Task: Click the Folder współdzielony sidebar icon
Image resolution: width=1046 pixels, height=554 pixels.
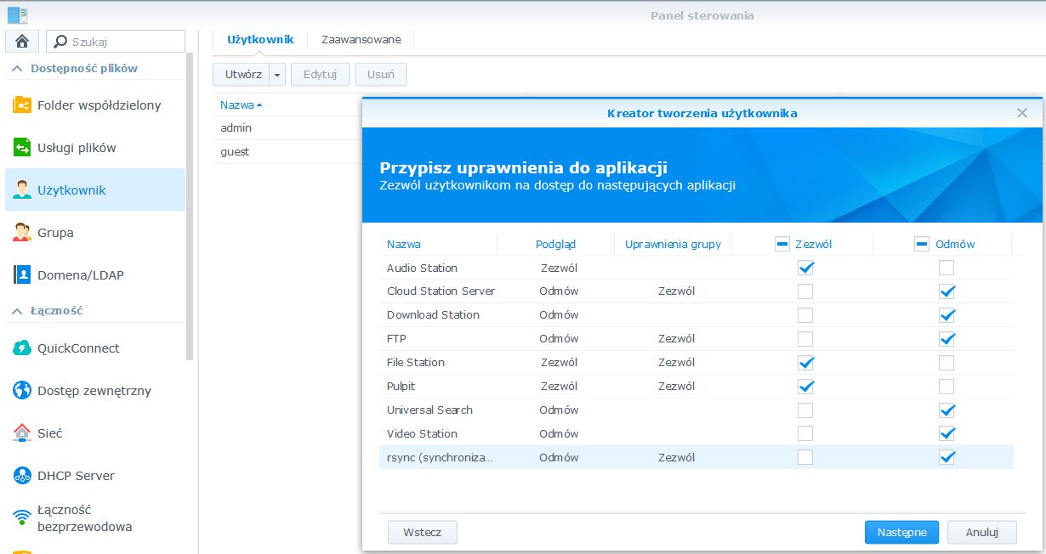Action: pos(22,105)
